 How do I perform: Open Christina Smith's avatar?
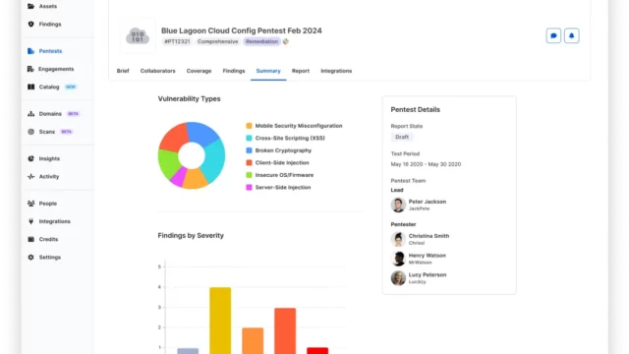point(398,239)
